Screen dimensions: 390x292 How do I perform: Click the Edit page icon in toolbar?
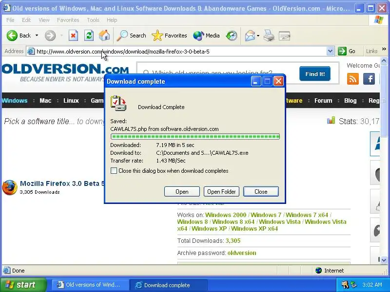point(285,36)
